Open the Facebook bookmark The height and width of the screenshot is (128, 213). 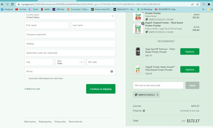coord(7,9)
